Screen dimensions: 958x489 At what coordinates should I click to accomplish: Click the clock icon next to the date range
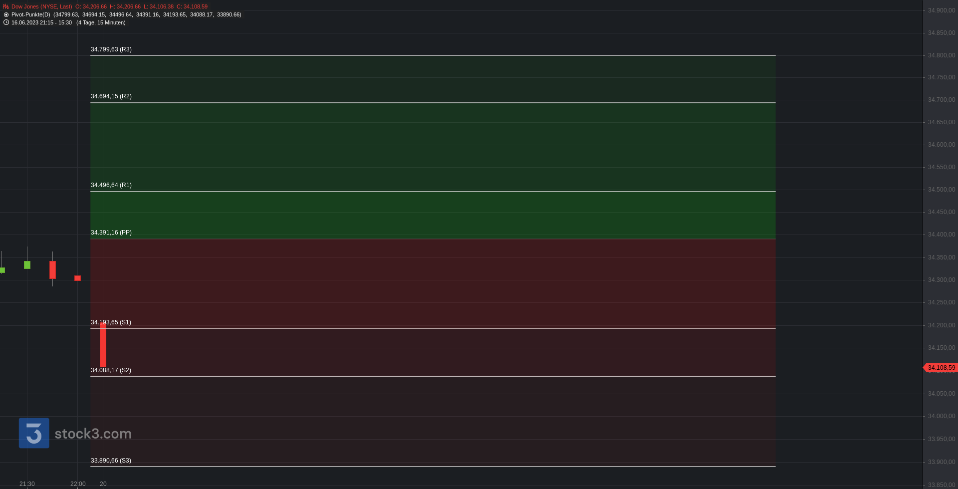[6, 22]
